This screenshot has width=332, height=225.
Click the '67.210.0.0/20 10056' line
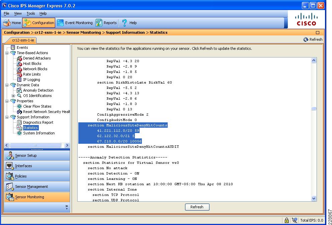coord(119,141)
